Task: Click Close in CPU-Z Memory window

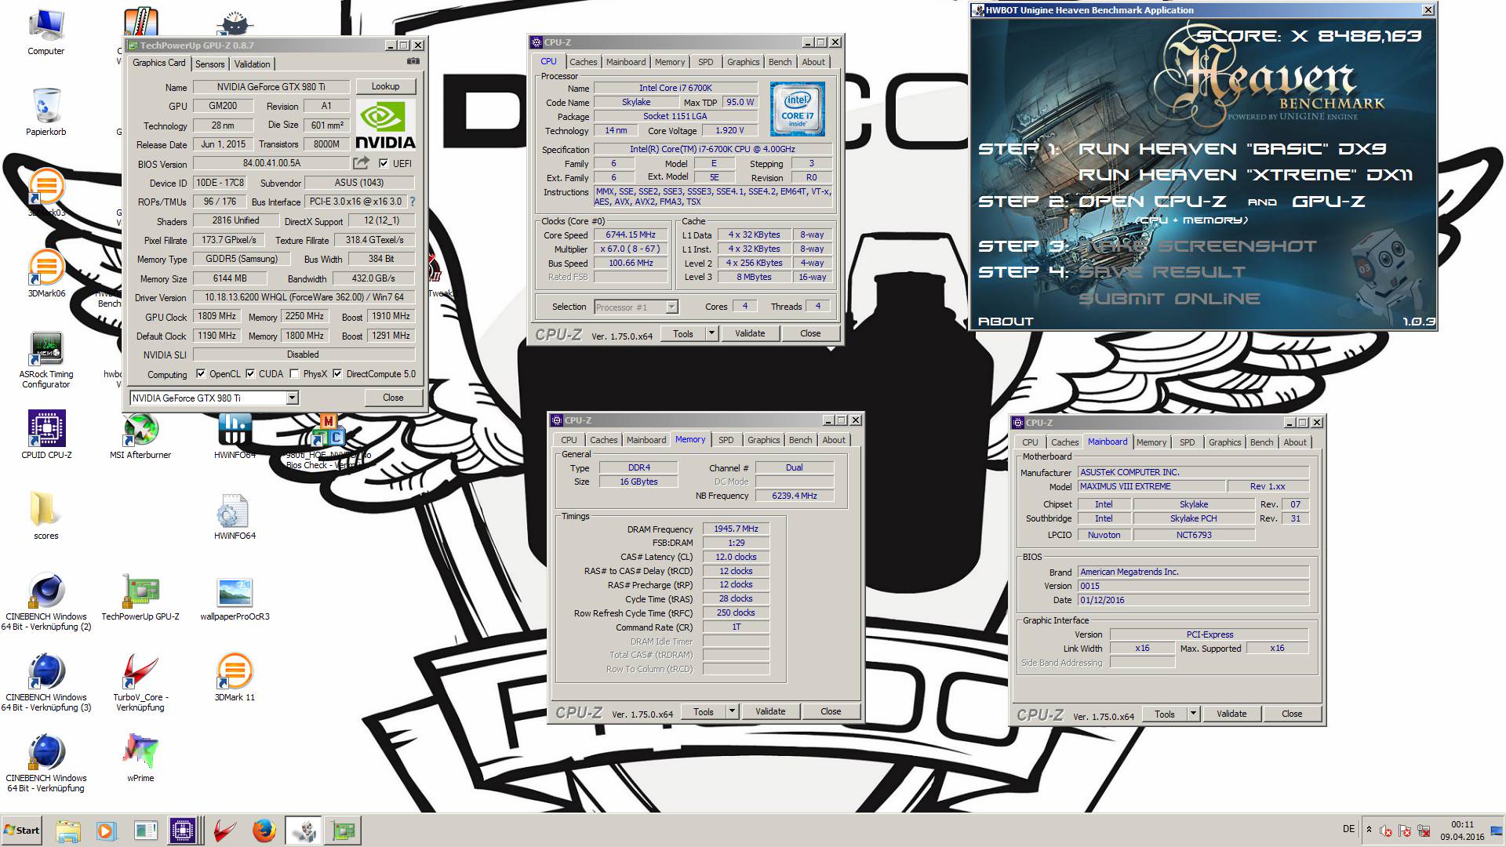Action: (x=831, y=711)
